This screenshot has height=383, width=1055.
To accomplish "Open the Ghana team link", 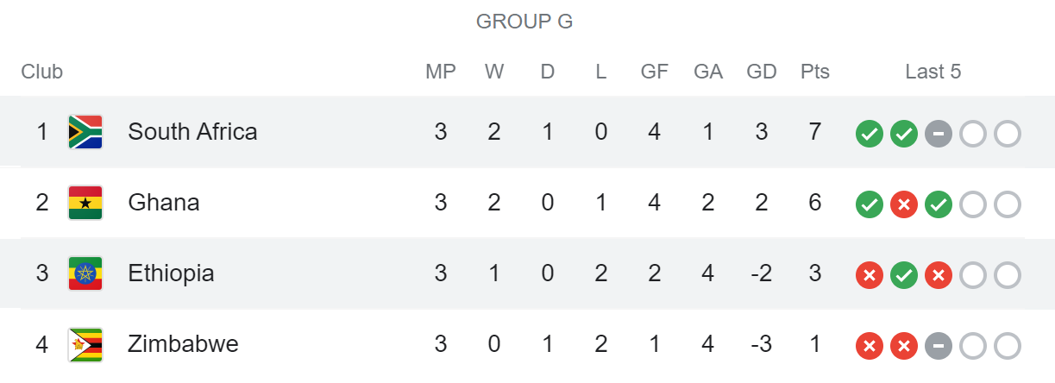I will pyautogui.click(x=163, y=203).
